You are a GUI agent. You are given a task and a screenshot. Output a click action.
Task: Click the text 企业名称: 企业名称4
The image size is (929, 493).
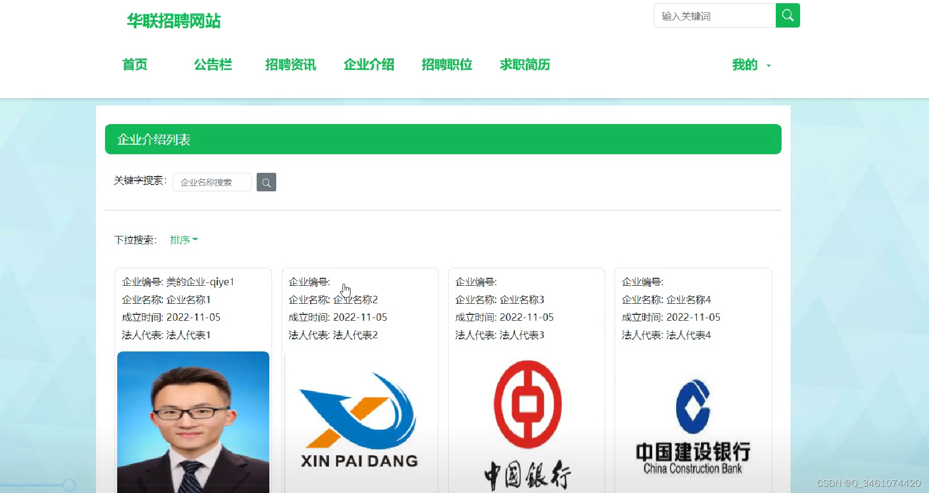[x=667, y=300]
